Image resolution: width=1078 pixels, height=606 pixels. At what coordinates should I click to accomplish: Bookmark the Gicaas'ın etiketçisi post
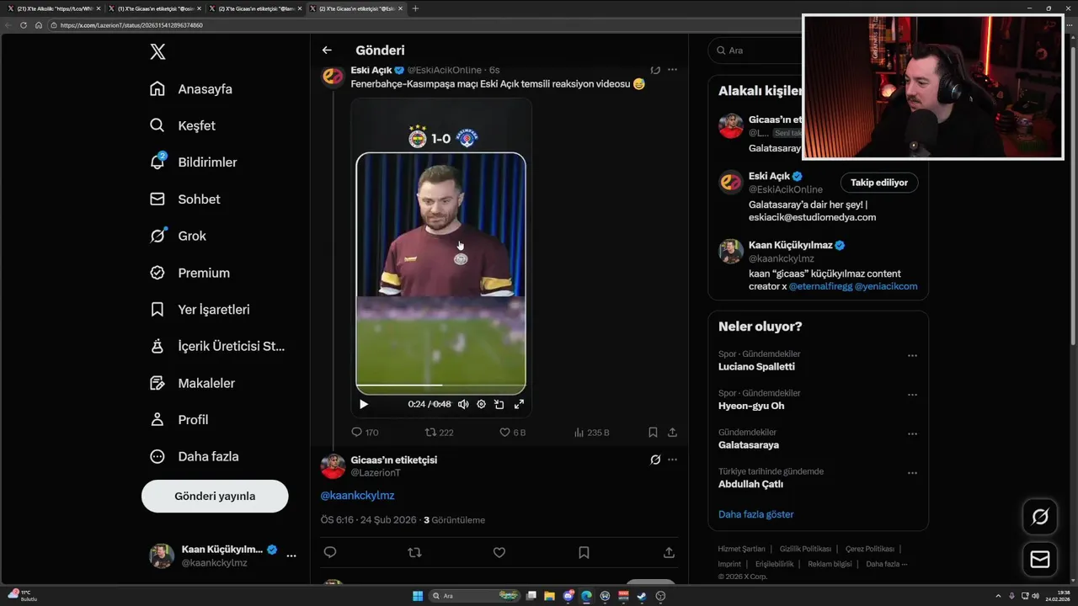[x=584, y=553]
